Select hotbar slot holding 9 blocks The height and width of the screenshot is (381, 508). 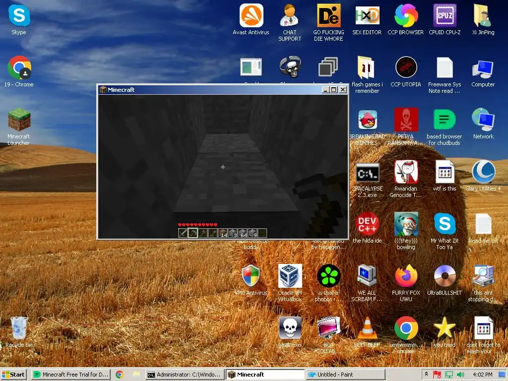coord(253,233)
